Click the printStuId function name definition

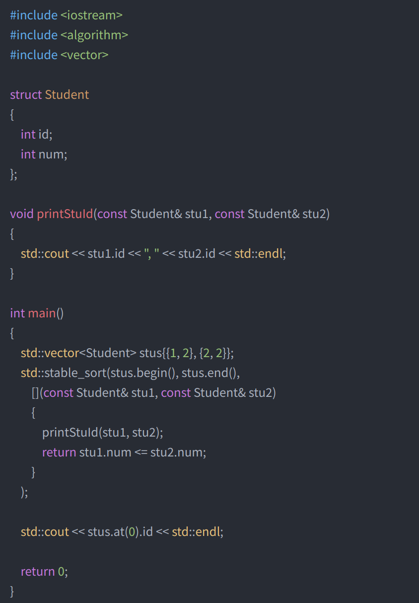[x=65, y=214]
